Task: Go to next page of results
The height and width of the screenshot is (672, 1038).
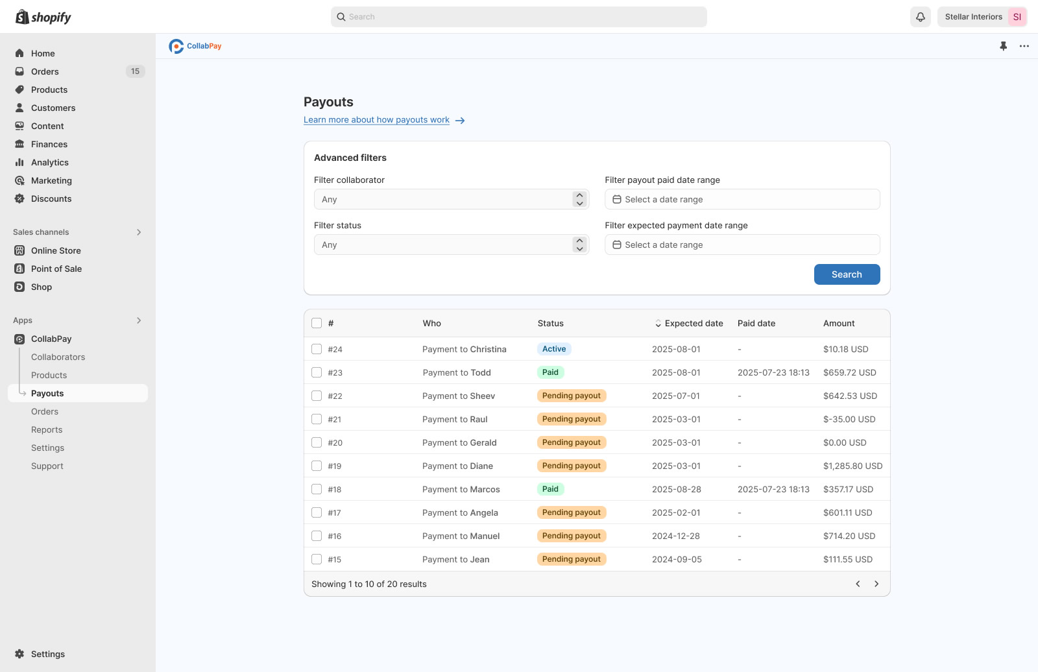Action: (876, 584)
